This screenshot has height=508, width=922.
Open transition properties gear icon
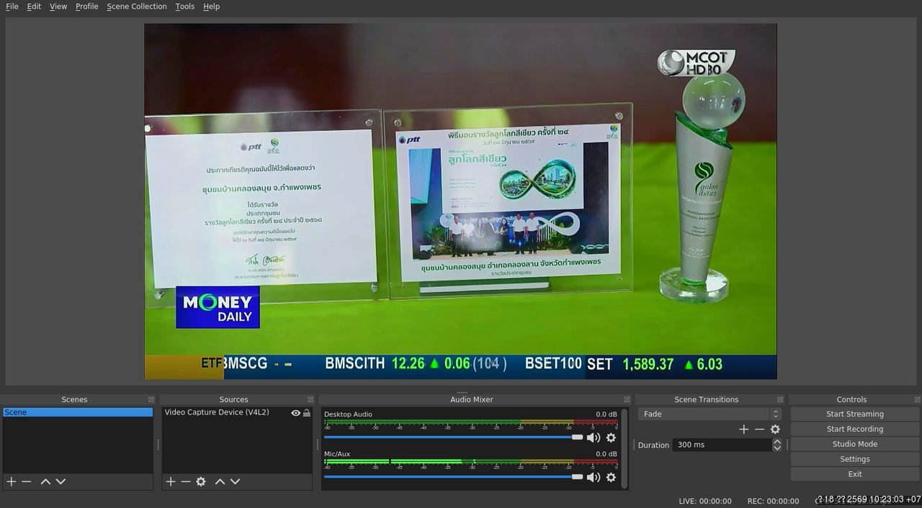point(775,429)
